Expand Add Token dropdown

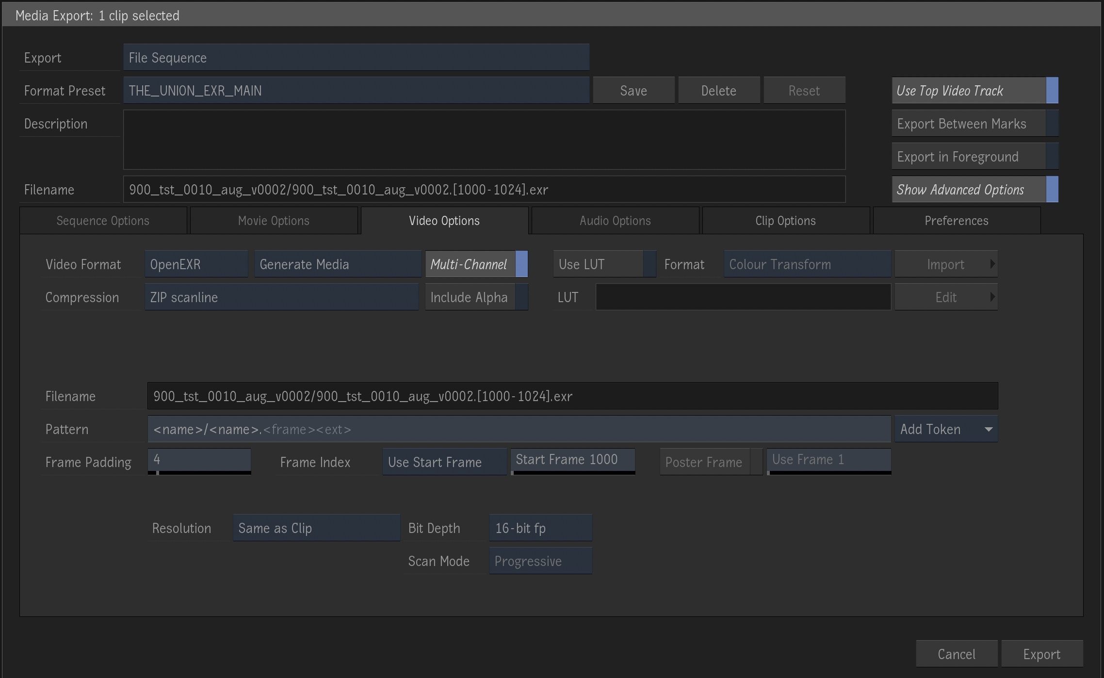[x=989, y=429]
